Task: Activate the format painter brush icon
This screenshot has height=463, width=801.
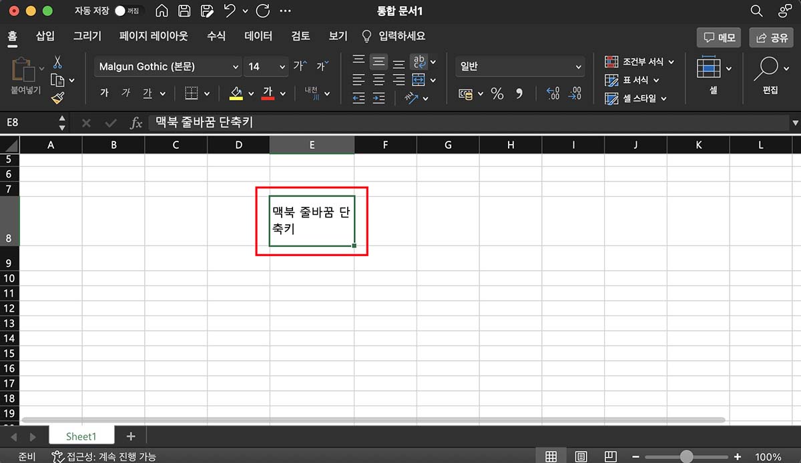Action: tap(57, 99)
